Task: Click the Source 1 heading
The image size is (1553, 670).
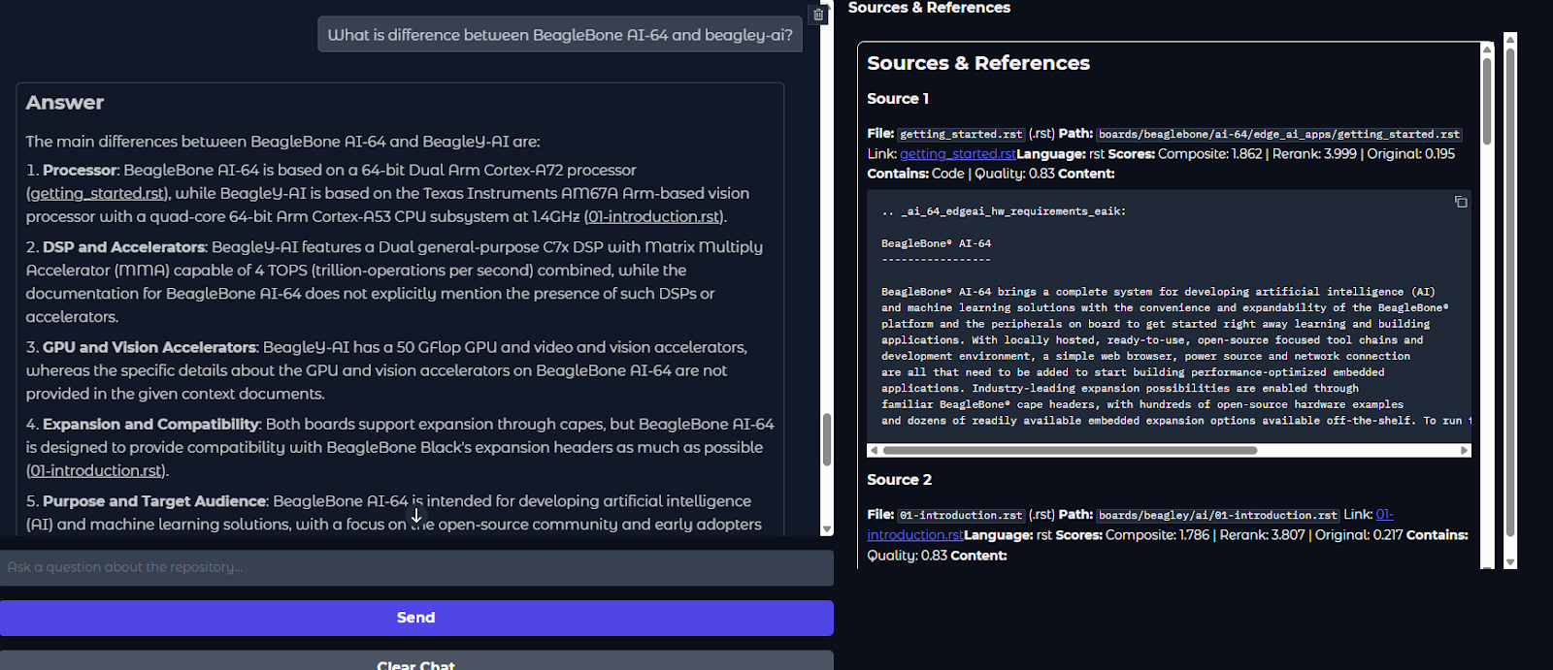Action: tap(898, 99)
